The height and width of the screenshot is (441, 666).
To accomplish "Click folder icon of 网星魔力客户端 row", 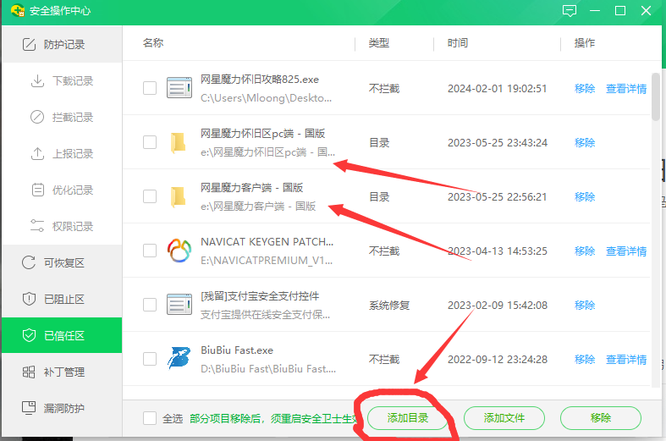I will pyautogui.click(x=178, y=196).
